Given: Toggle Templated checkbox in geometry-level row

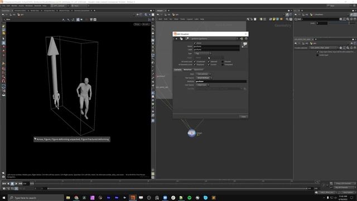Looking at the screenshot, I should click(x=223, y=65).
